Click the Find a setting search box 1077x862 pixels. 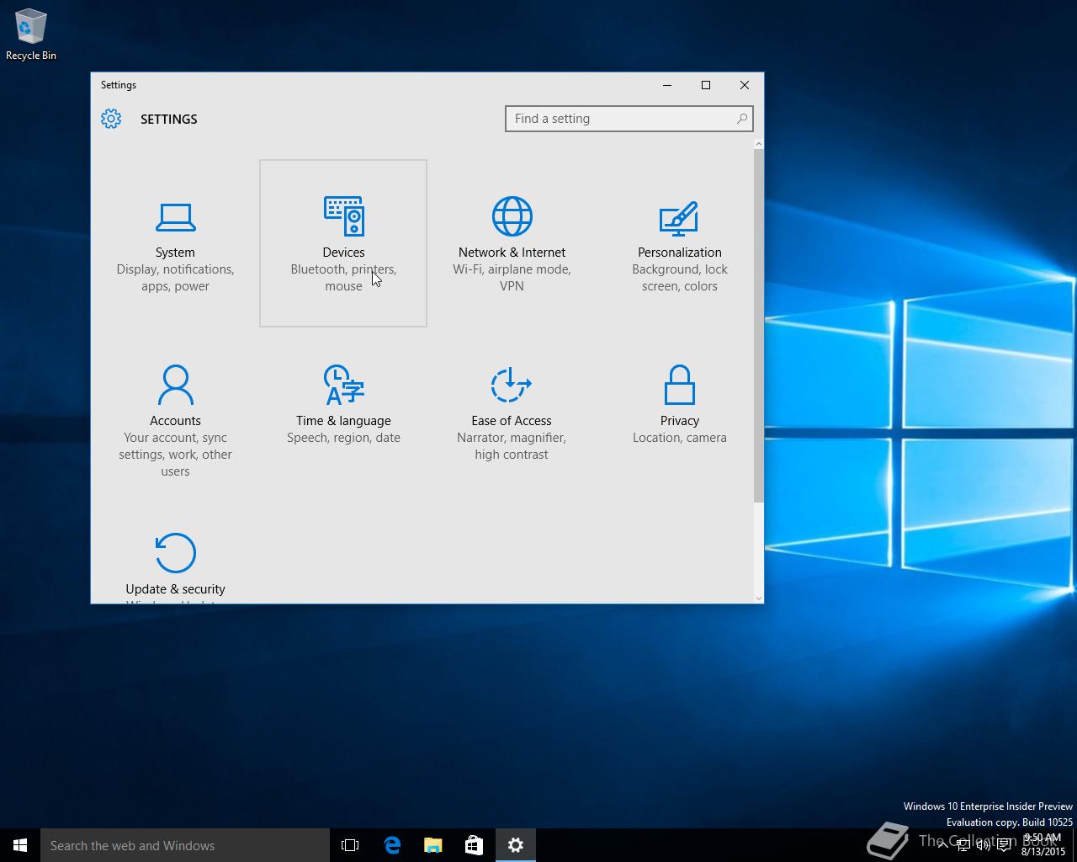pyautogui.click(x=629, y=119)
